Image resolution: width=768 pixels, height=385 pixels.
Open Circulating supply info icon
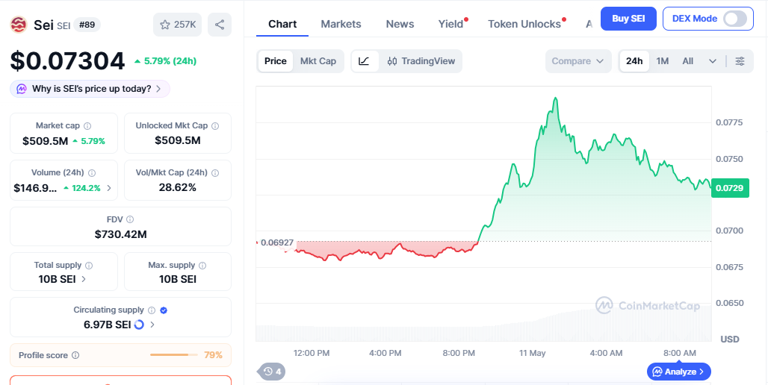(152, 310)
